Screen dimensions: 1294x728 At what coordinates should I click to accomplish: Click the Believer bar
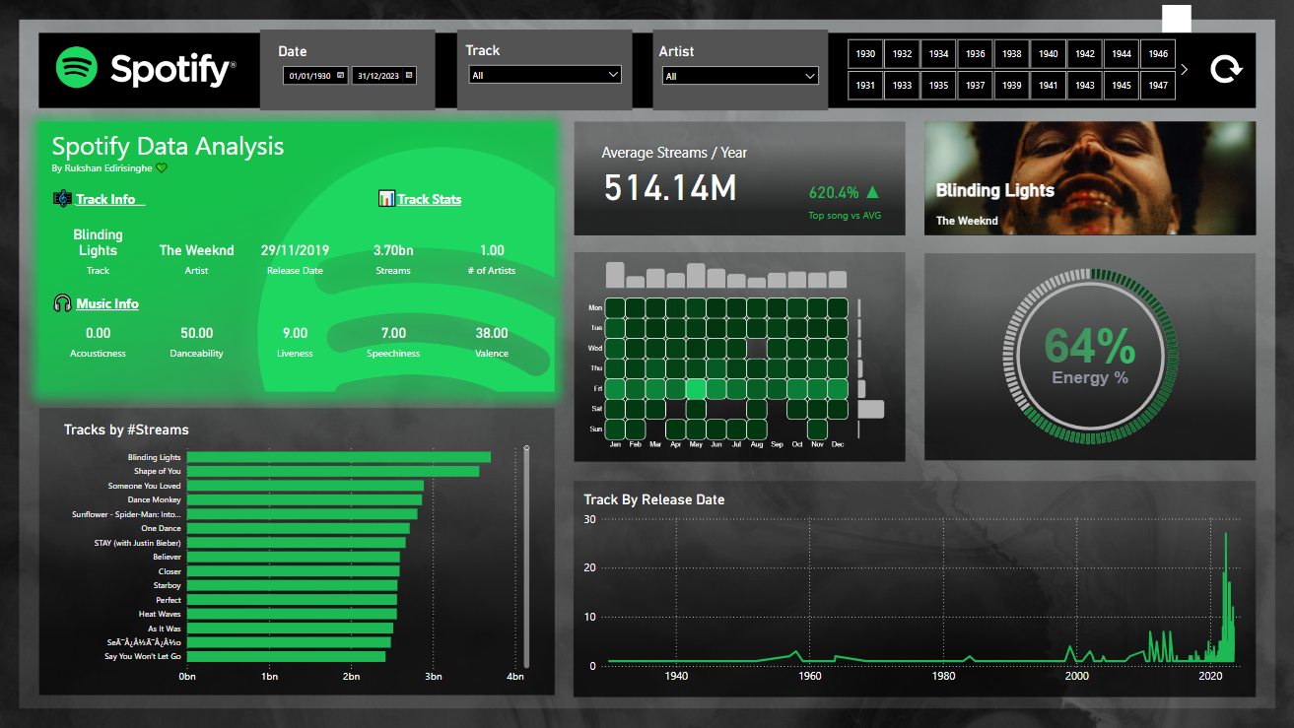[x=294, y=557]
